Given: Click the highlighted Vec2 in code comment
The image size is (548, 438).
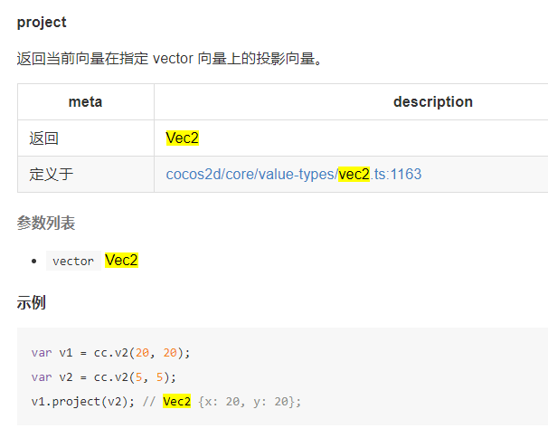Looking at the screenshot, I should 177,400.
